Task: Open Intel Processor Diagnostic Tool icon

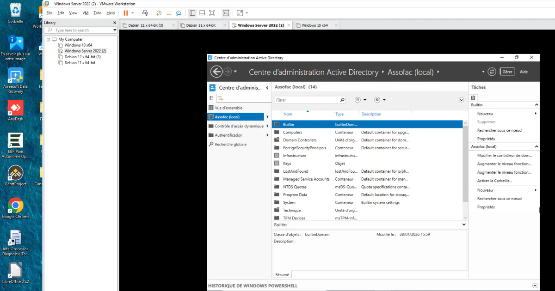Action: [15, 243]
